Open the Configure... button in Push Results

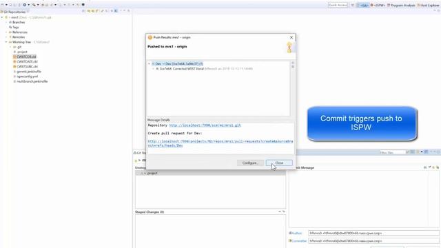click(x=250, y=163)
